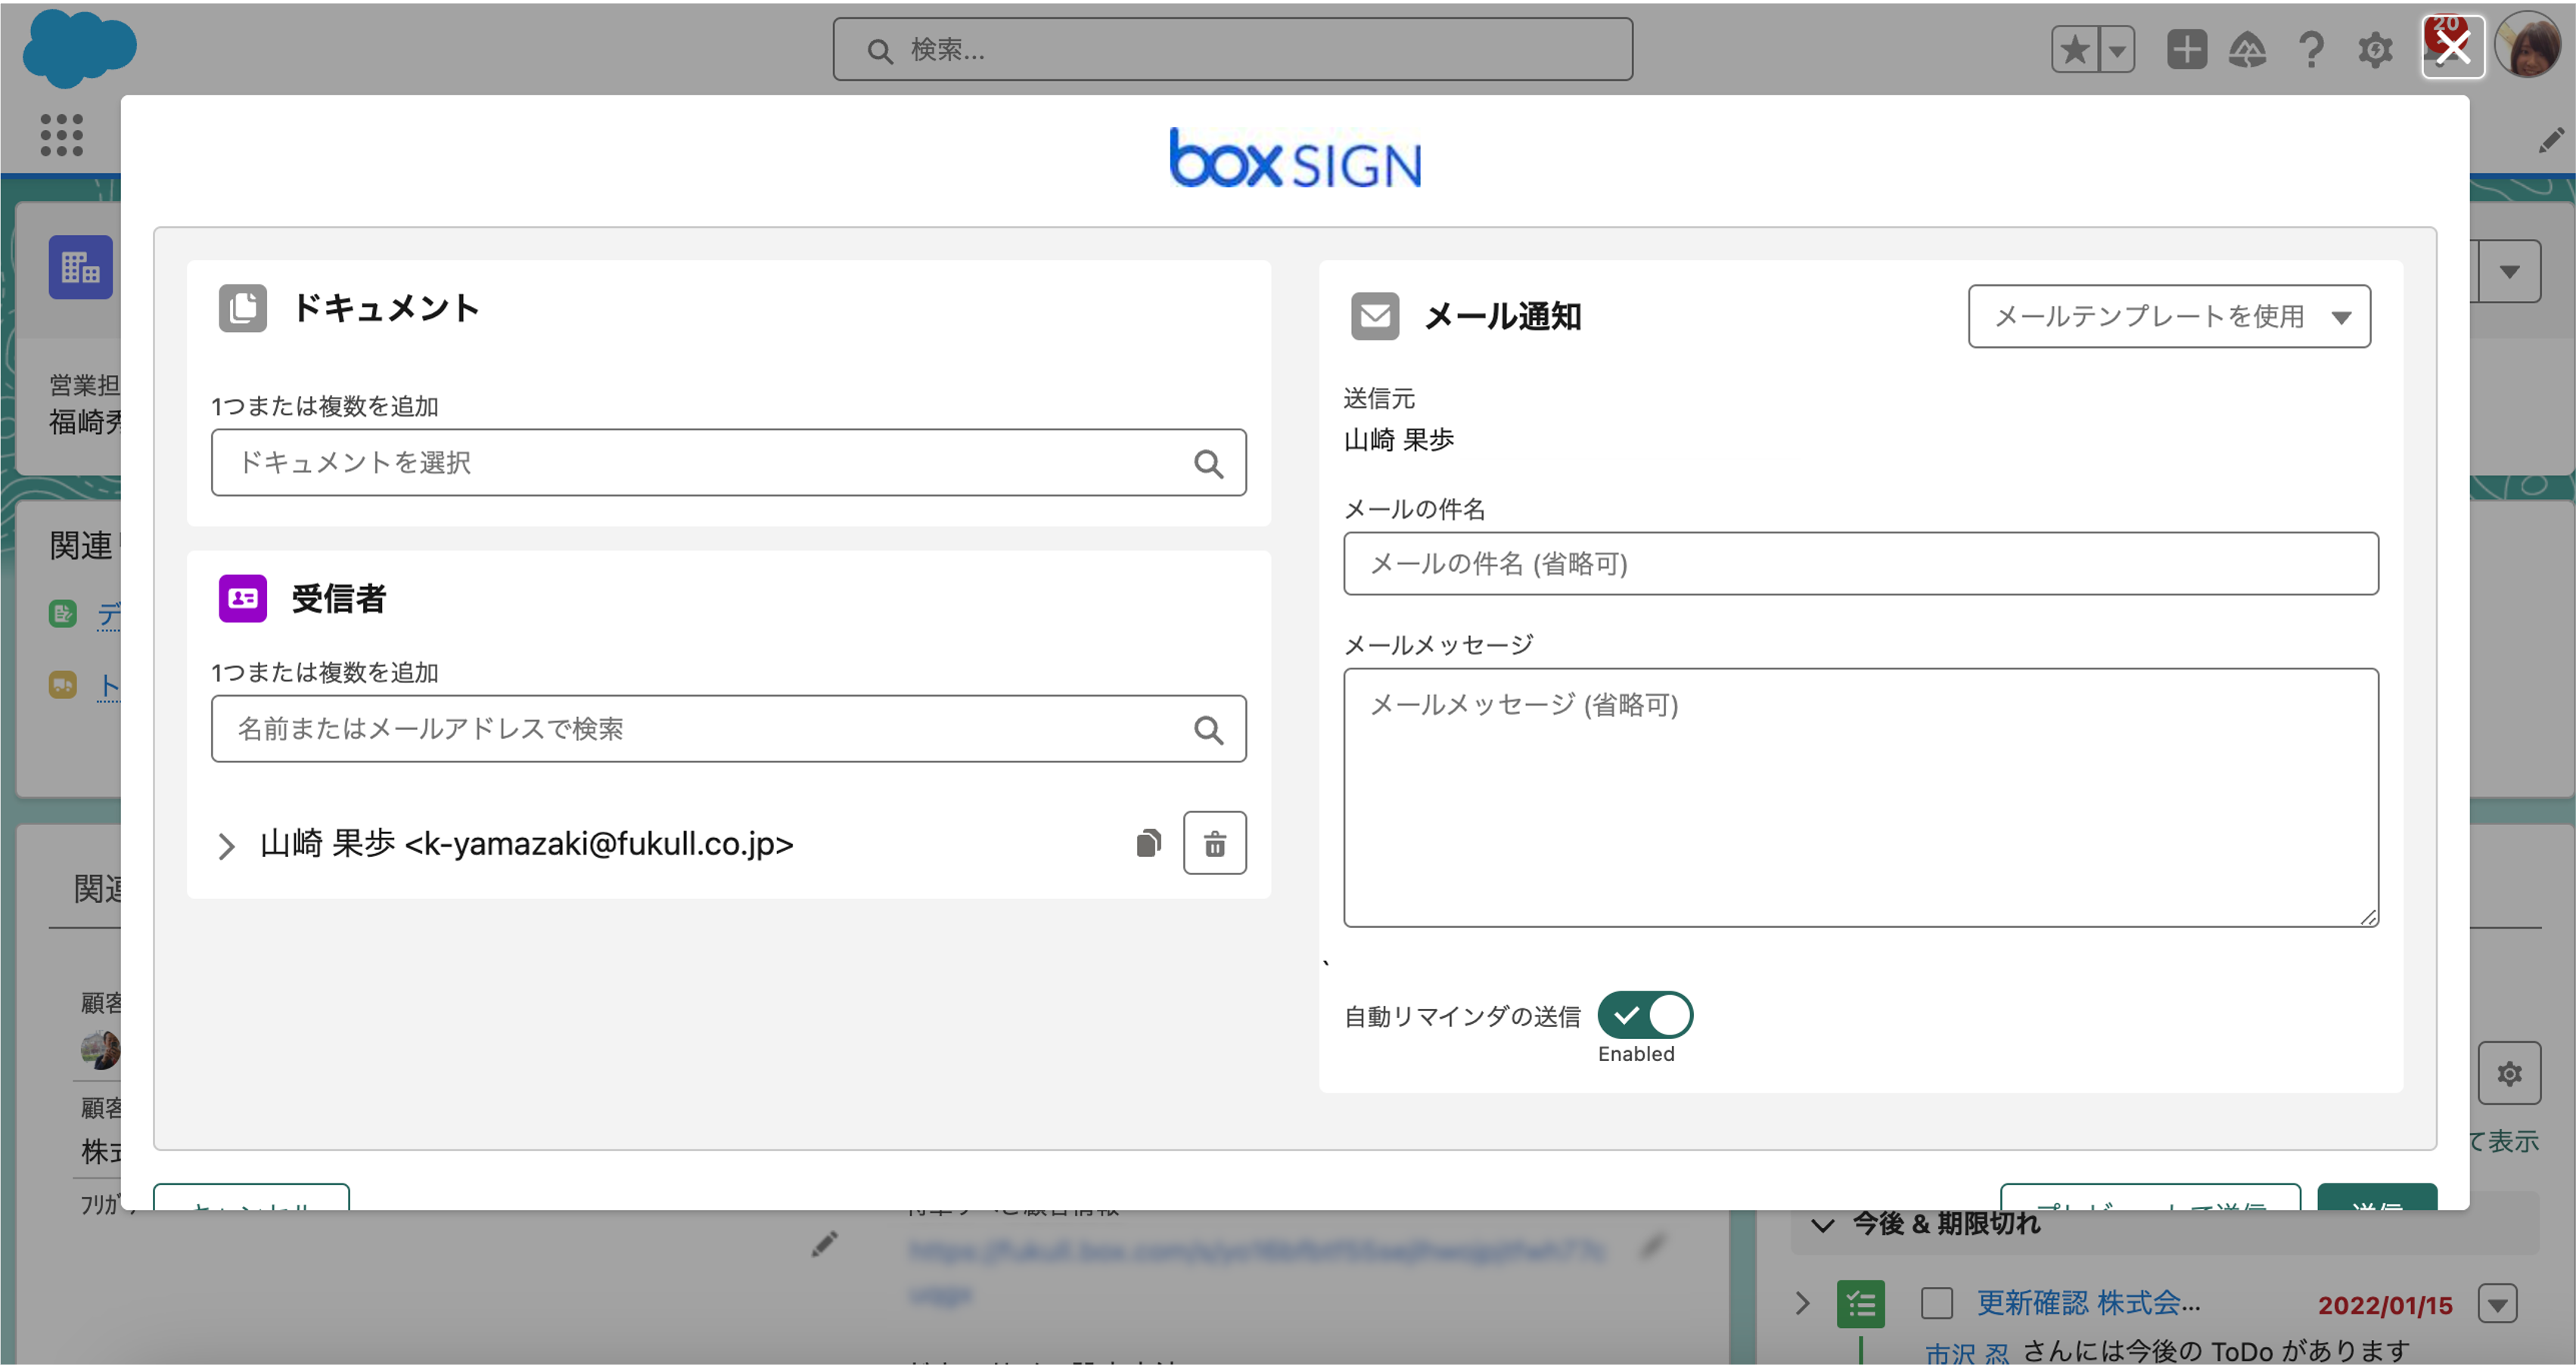Click the メールメッセージ text area
Screen dimensions: 2576x1365
click(x=1860, y=797)
